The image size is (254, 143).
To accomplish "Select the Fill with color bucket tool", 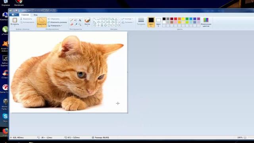I will [75, 20].
